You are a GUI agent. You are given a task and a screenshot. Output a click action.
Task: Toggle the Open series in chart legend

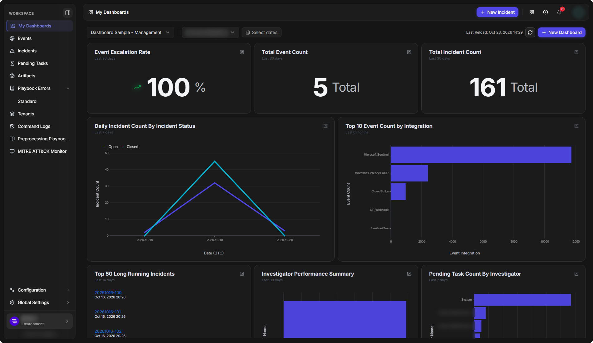coord(110,147)
